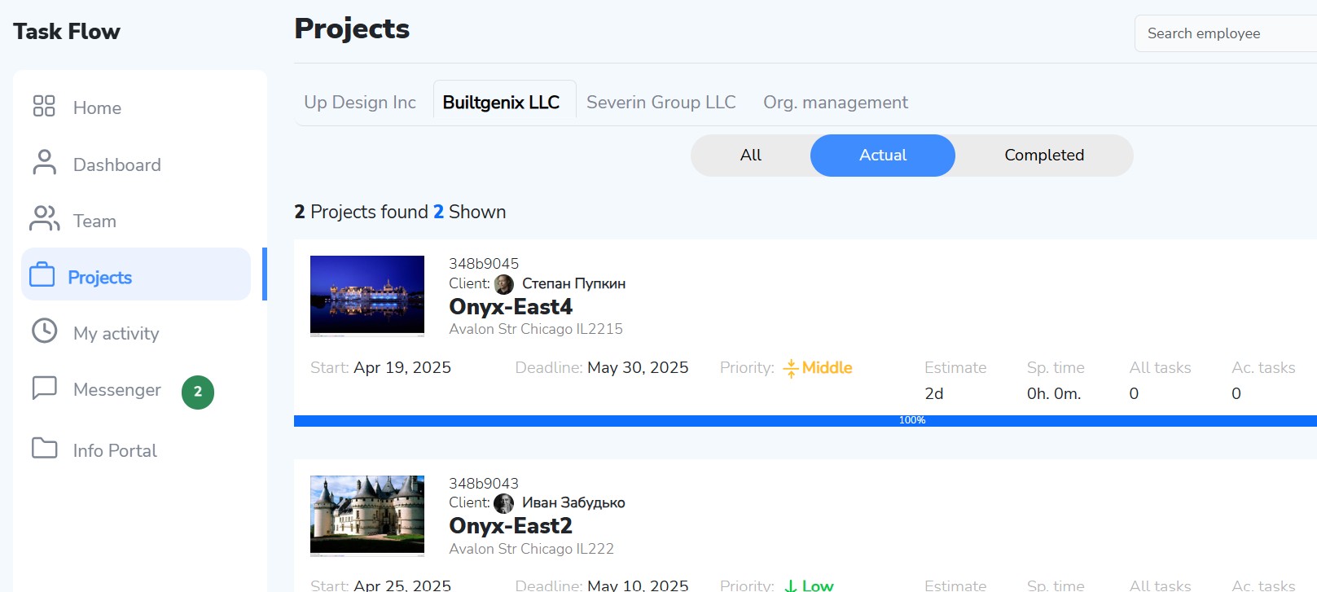This screenshot has height=592, width=1317.
Task: Click client name Иван Забудько
Action: [x=573, y=503]
